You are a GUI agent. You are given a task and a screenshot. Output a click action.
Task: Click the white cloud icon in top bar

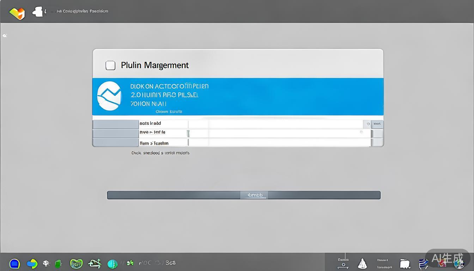tap(38, 12)
